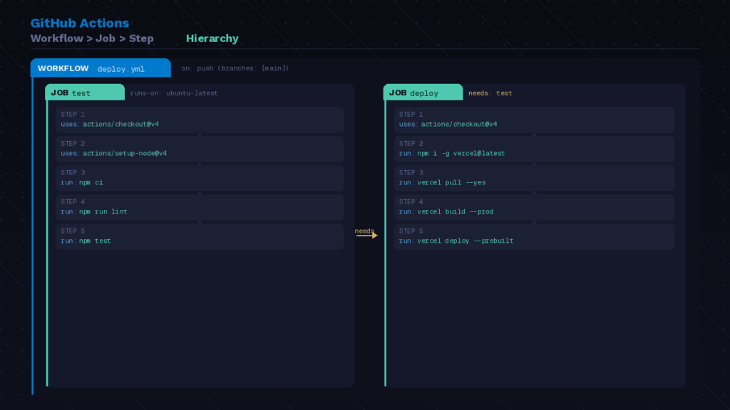This screenshot has width=730, height=410.
Task: Click the GitHub Actions title
Action: (80, 23)
